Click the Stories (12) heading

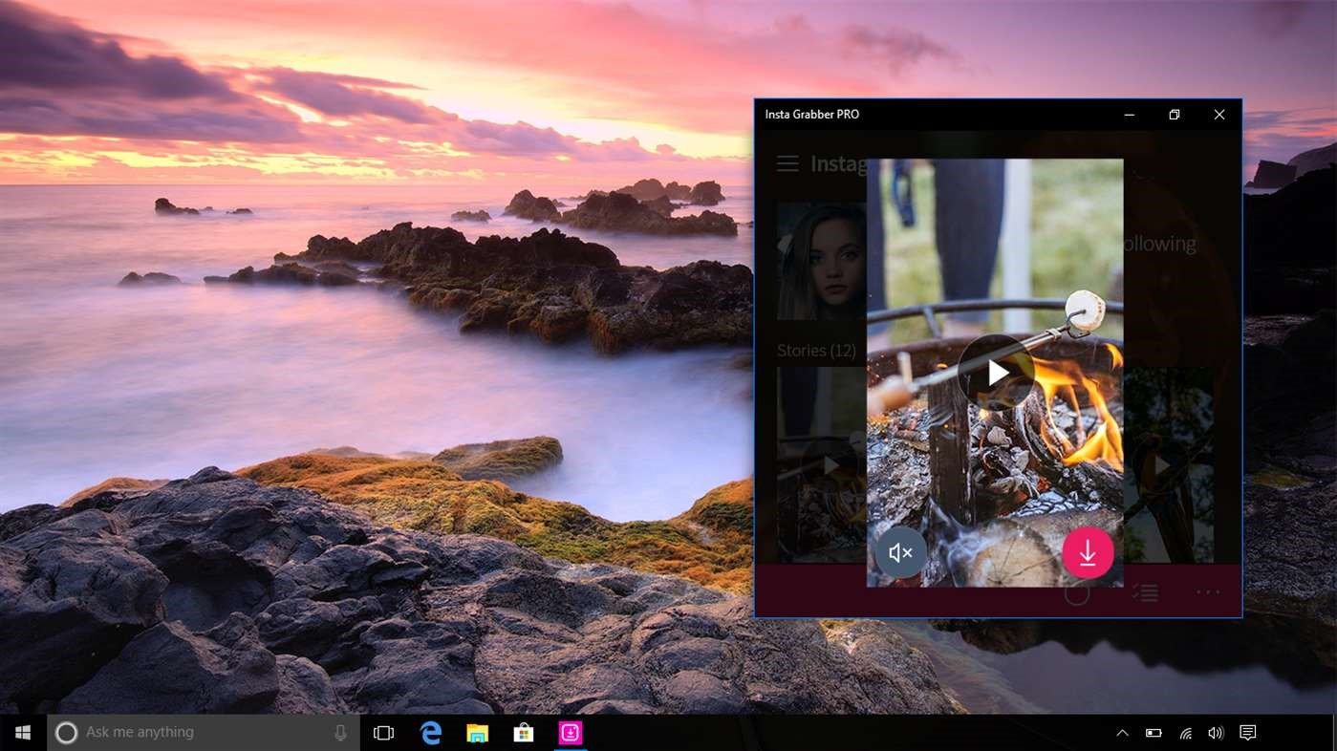816,351
